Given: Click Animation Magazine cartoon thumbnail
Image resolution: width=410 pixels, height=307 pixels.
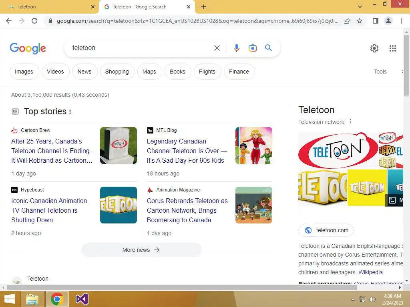Looking at the screenshot, I should (254, 205).
